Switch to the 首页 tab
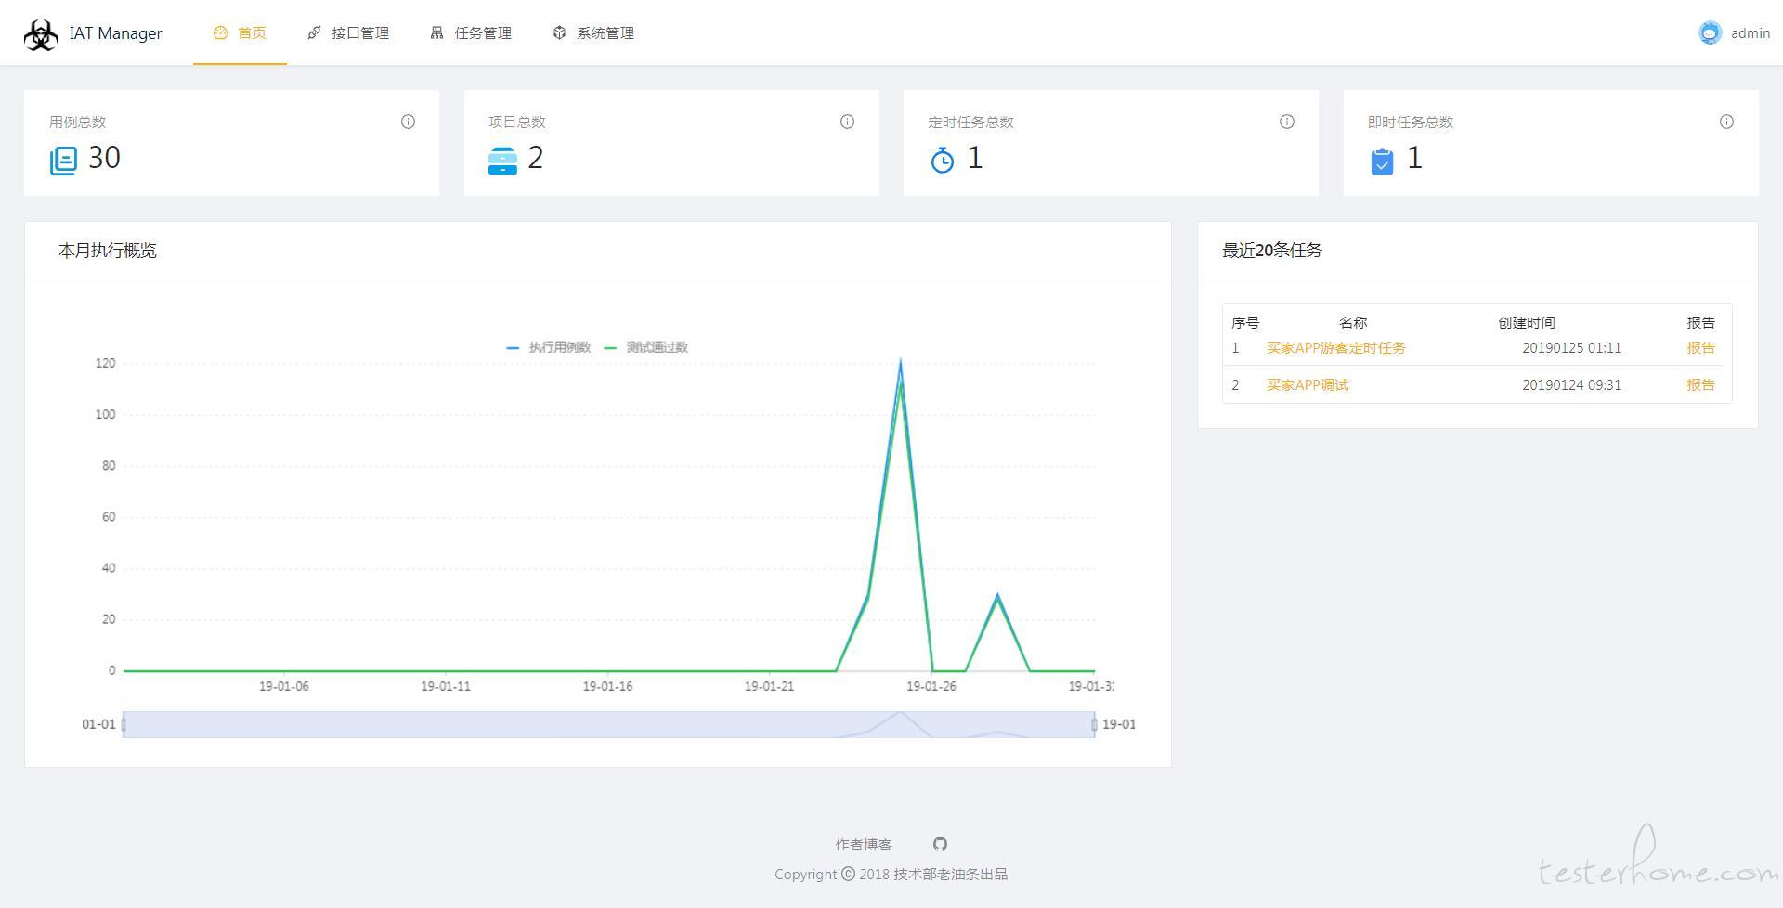The width and height of the screenshot is (1783, 908). click(x=241, y=33)
